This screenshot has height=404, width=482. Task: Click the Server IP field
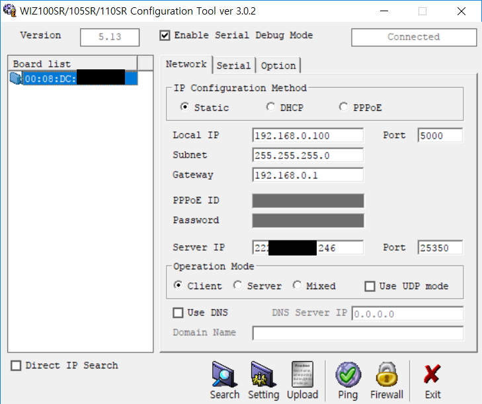[307, 248]
